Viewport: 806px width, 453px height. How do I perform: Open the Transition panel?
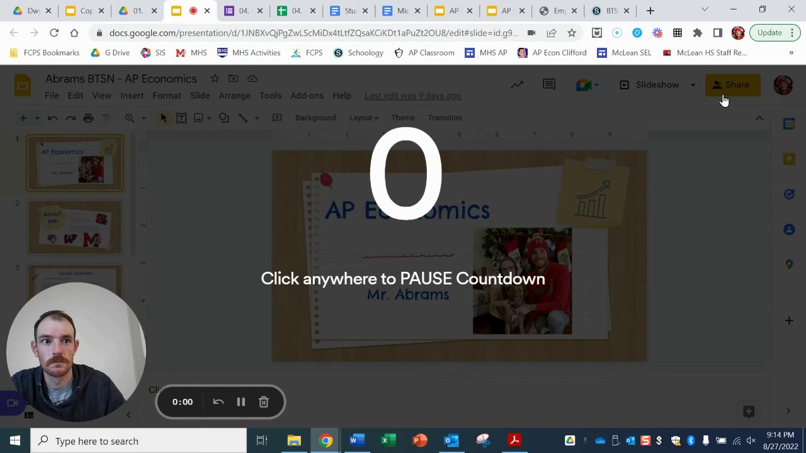pos(445,118)
